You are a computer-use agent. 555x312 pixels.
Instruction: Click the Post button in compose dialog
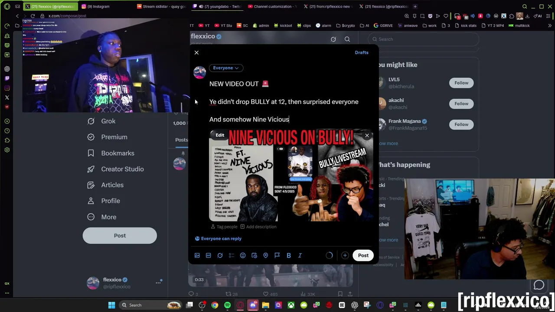(x=363, y=255)
